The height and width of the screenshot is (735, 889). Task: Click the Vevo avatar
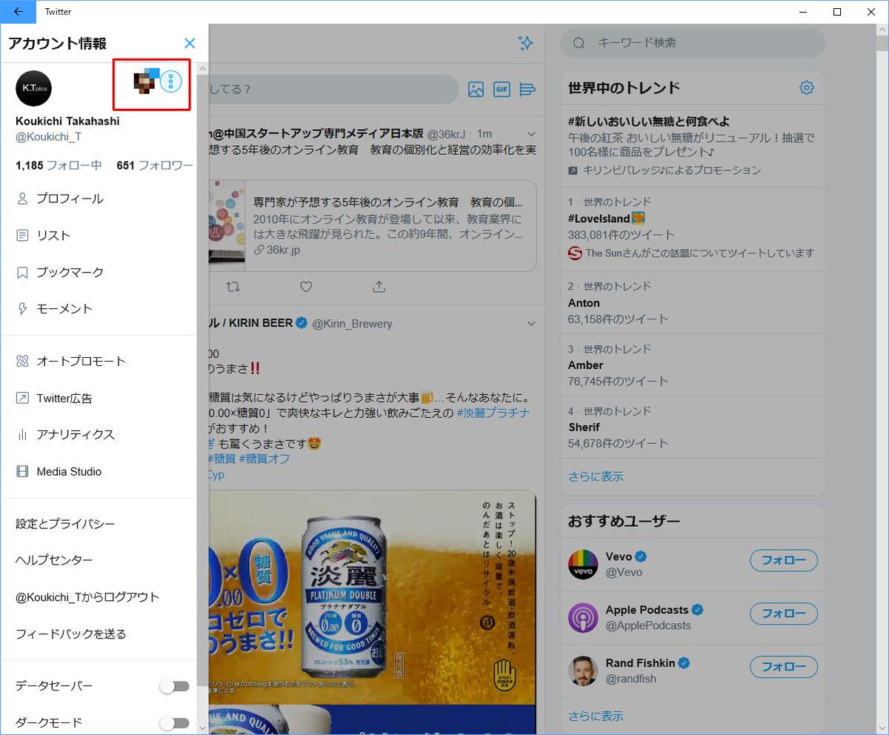583,565
